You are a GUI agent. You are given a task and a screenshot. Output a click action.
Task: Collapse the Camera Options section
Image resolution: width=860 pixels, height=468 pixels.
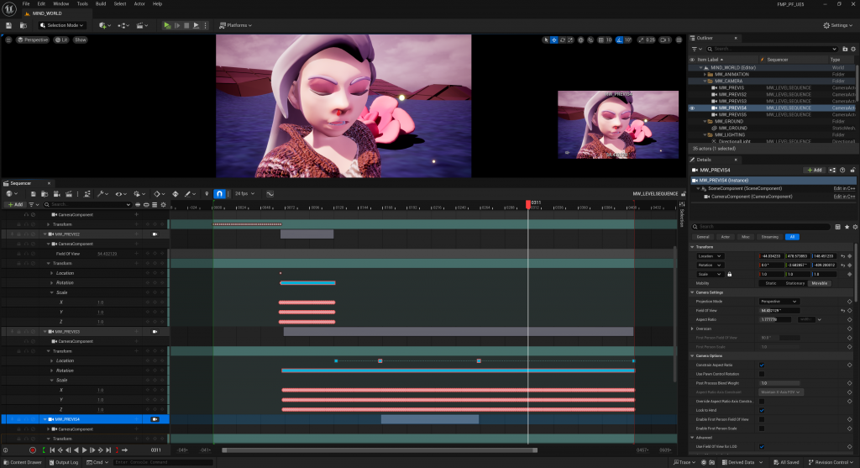pos(692,356)
